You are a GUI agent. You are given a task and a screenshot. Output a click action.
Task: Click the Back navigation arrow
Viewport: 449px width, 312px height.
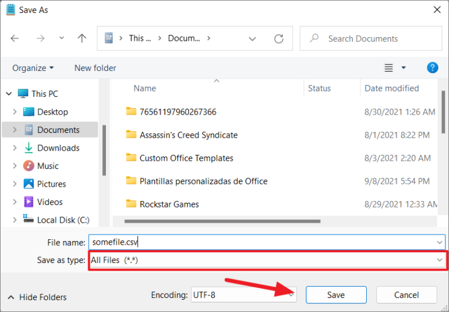(x=15, y=38)
